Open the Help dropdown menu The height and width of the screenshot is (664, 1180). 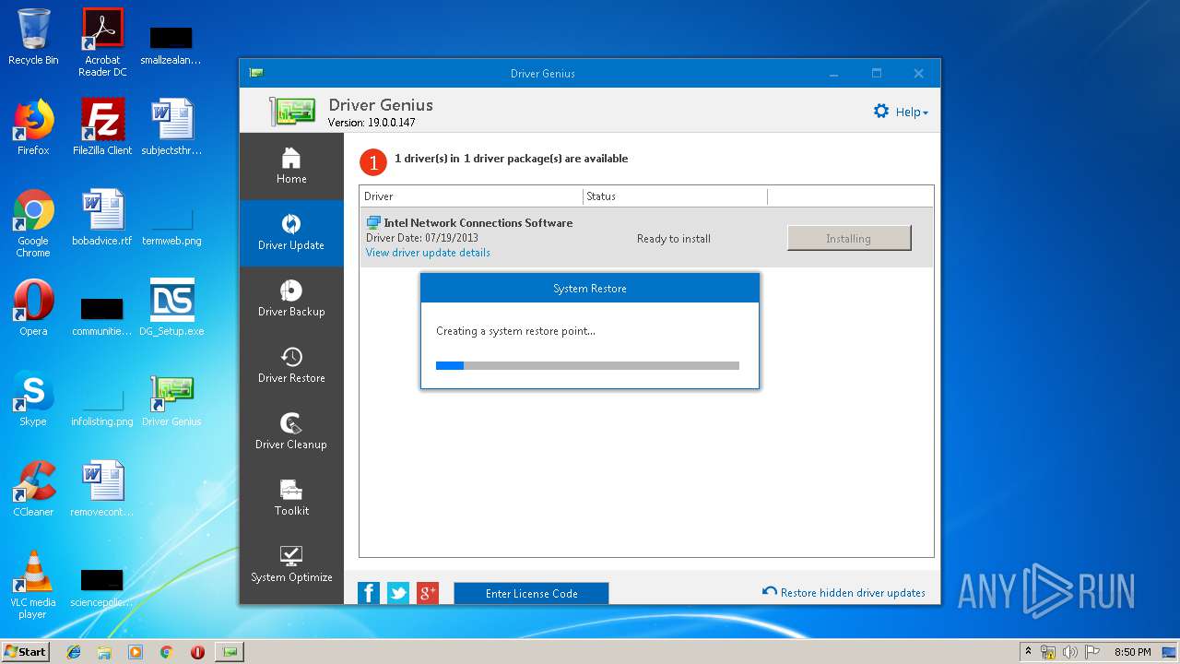click(912, 112)
